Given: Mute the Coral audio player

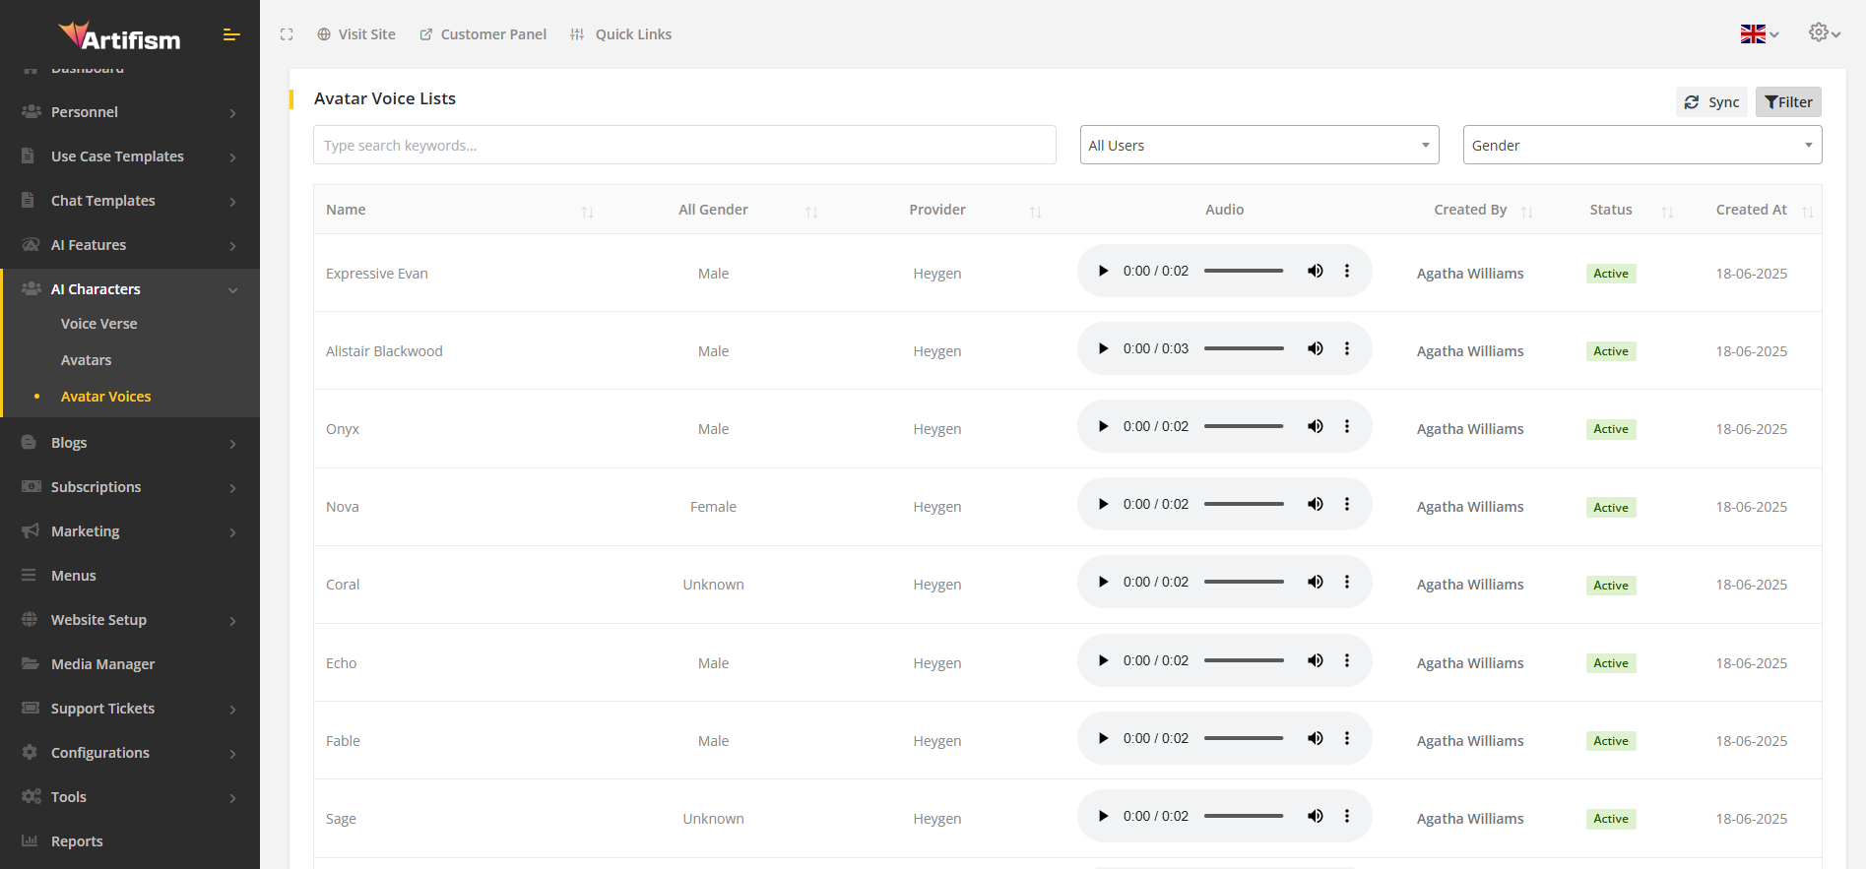Looking at the screenshot, I should (1315, 583).
